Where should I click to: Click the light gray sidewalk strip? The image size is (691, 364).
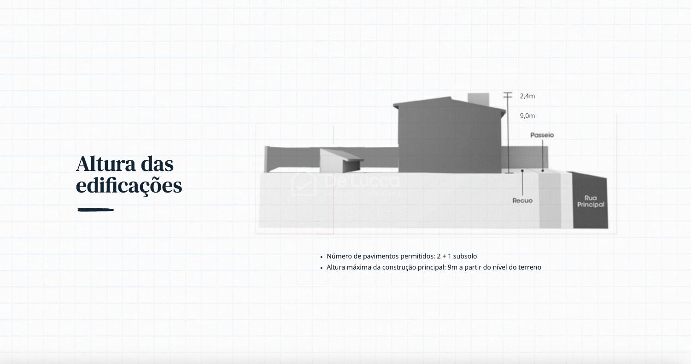(550, 200)
